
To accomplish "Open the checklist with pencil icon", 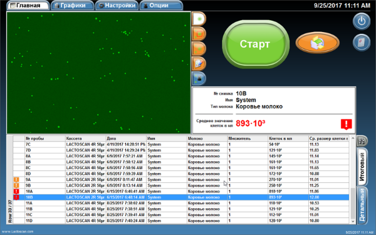I will [199, 63].
